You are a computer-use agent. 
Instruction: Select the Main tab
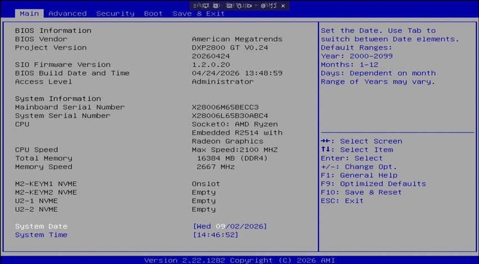(x=29, y=13)
